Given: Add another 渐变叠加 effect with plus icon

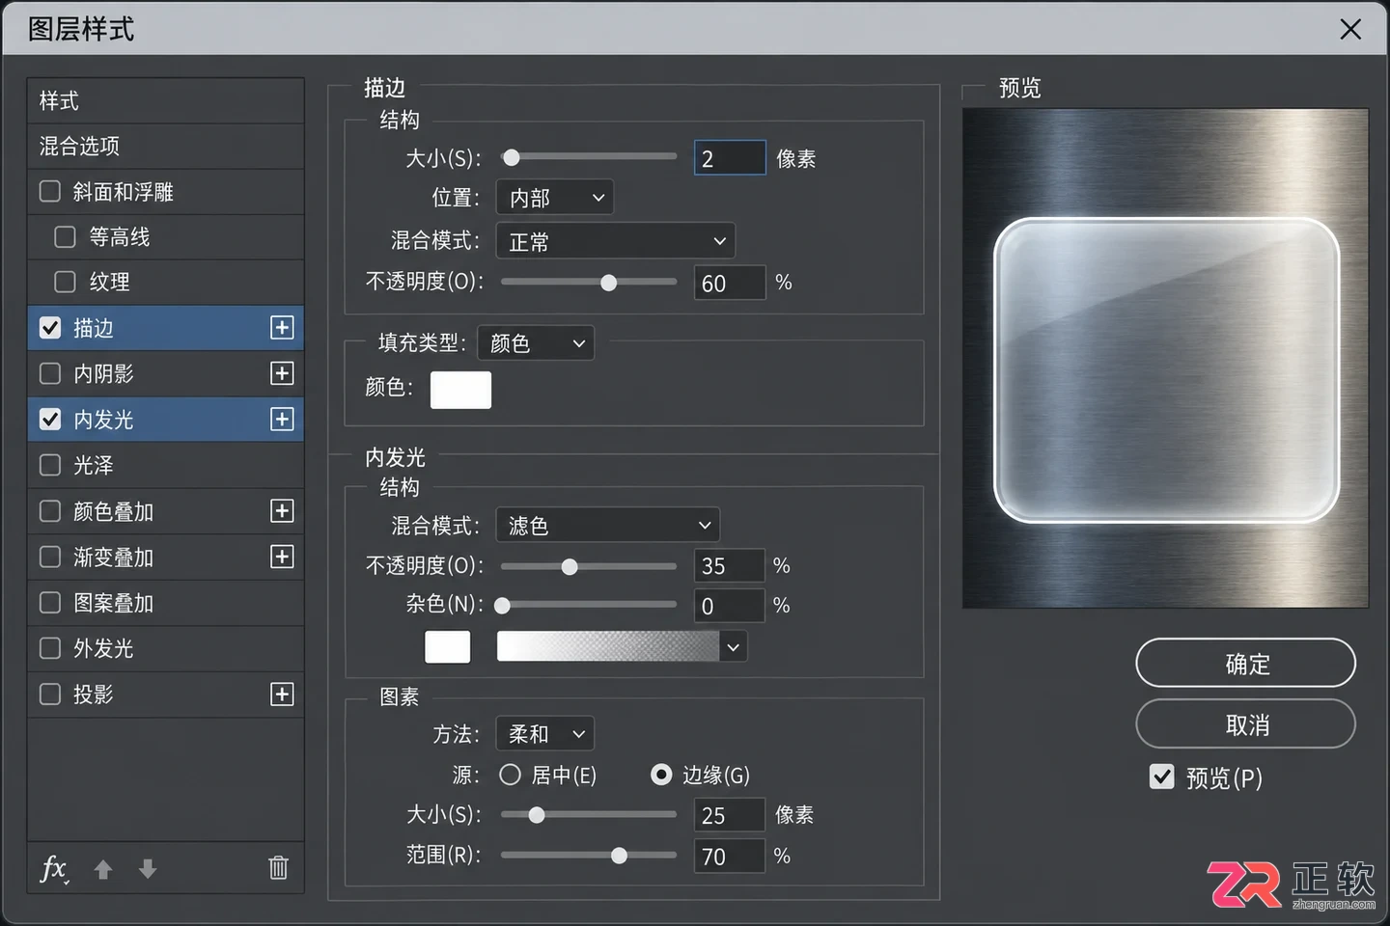Looking at the screenshot, I should [282, 557].
